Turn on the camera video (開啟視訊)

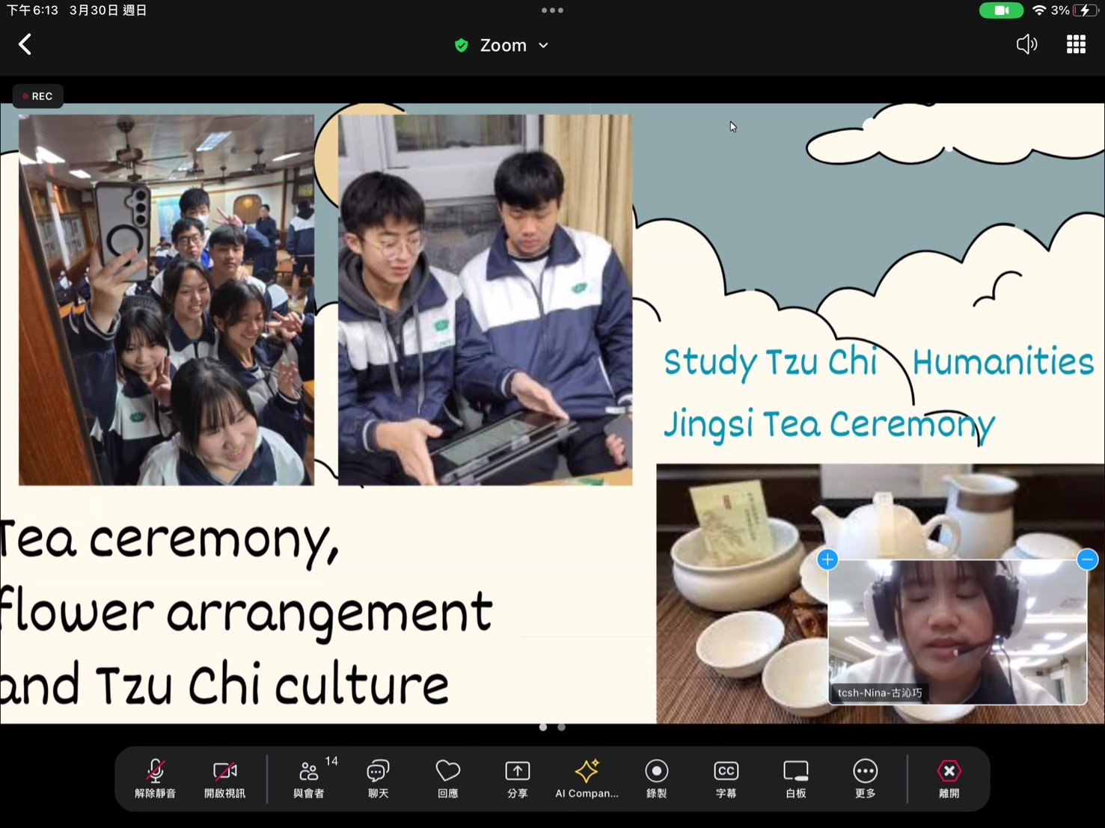tap(224, 778)
